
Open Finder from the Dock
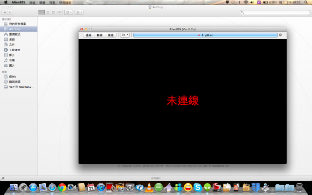[x=14, y=187]
